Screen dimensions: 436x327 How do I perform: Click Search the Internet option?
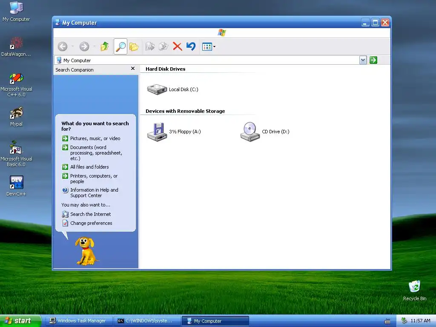coord(86,214)
